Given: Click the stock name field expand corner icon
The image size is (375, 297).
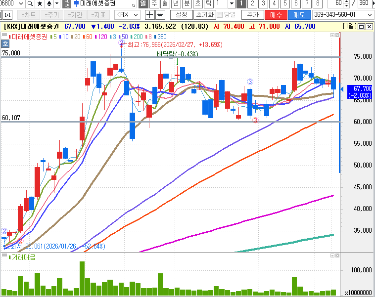Looking at the screenshot, I should (134, 5).
